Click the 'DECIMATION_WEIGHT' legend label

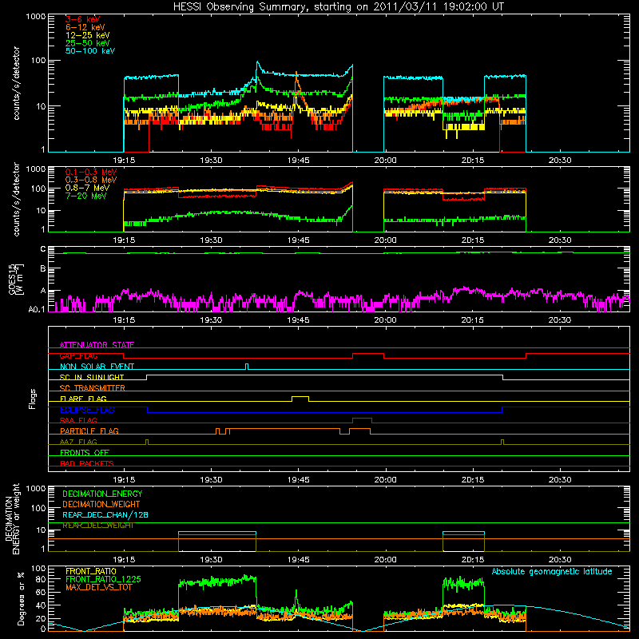coord(101,504)
